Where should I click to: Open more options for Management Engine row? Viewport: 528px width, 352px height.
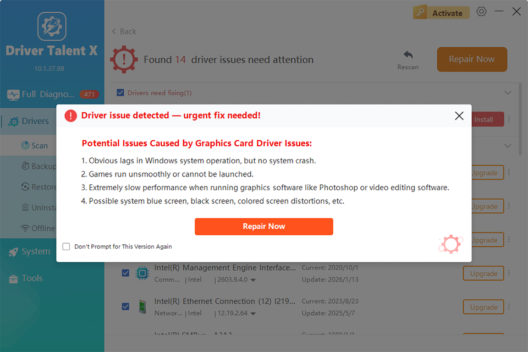(x=509, y=273)
